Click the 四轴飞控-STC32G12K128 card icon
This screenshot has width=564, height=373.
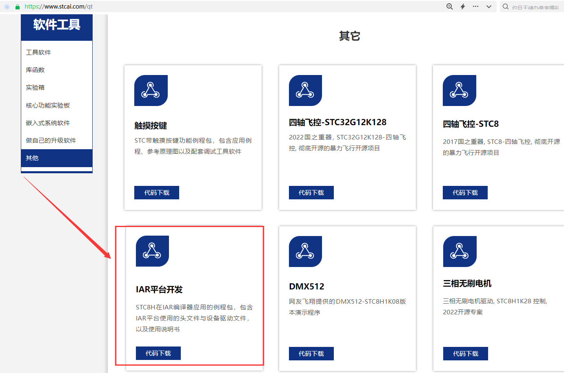(305, 90)
